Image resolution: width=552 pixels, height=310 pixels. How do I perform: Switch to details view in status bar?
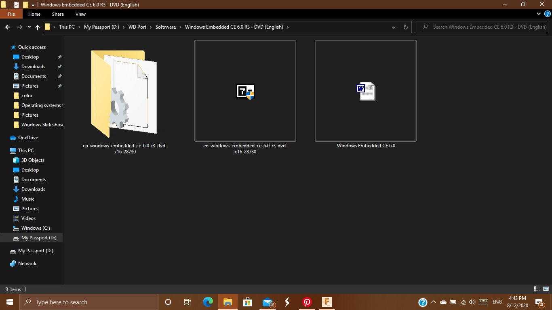(537, 289)
